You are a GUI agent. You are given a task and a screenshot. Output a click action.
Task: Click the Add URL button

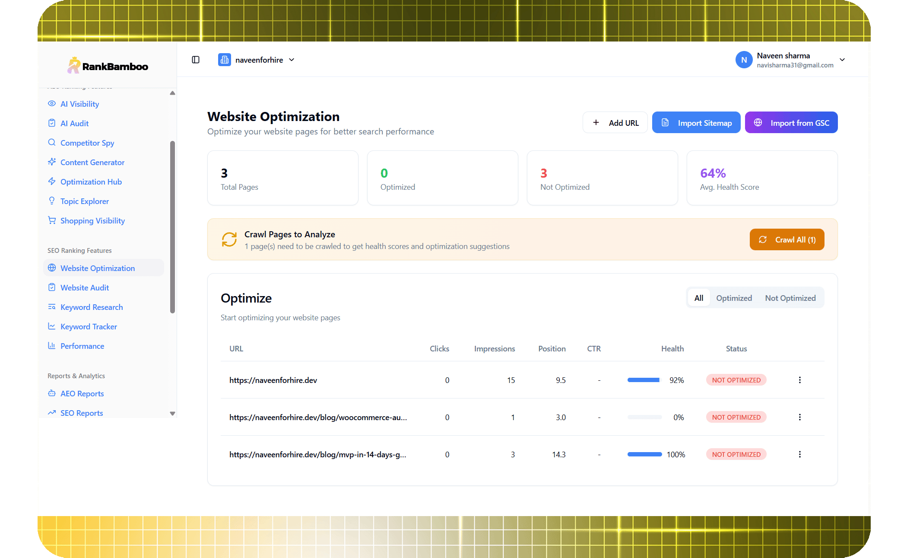pyautogui.click(x=615, y=123)
